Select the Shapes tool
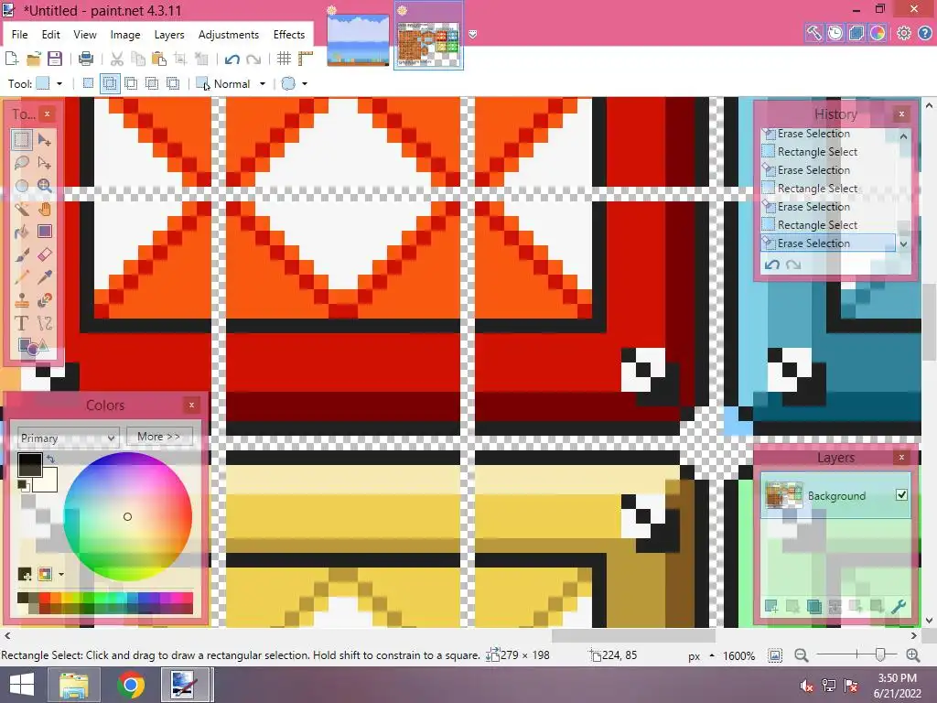The height and width of the screenshot is (703, 937). tap(32, 346)
